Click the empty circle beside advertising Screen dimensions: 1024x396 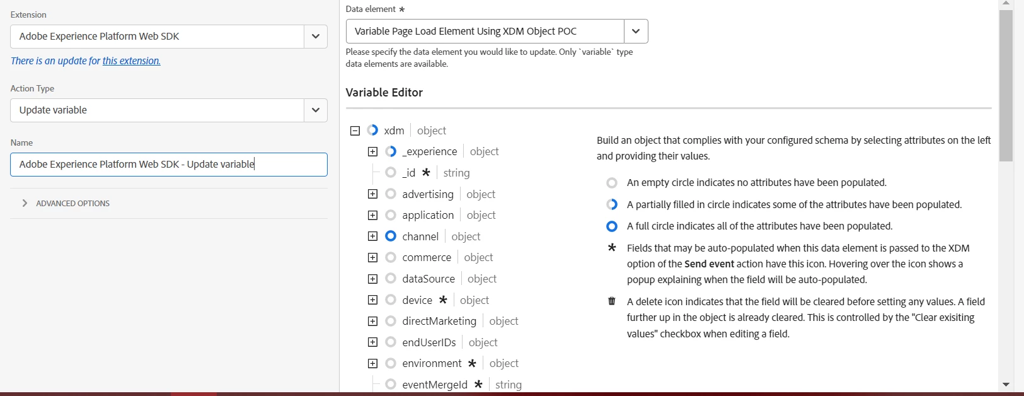(391, 194)
